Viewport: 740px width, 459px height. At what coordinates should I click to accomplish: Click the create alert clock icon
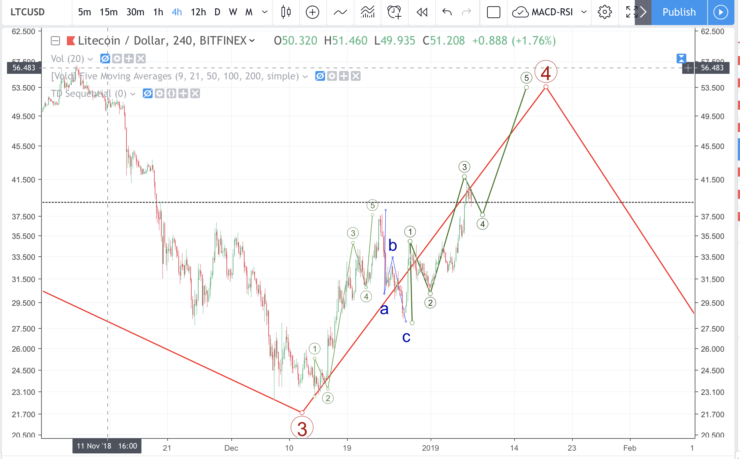coord(394,12)
